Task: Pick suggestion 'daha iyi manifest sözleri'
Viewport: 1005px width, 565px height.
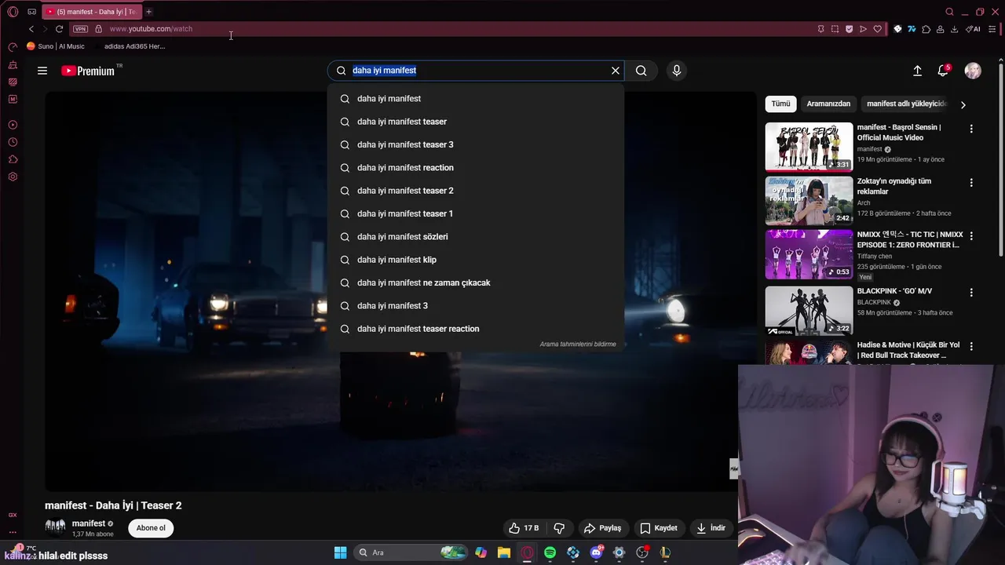Action: tap(476, 237)
